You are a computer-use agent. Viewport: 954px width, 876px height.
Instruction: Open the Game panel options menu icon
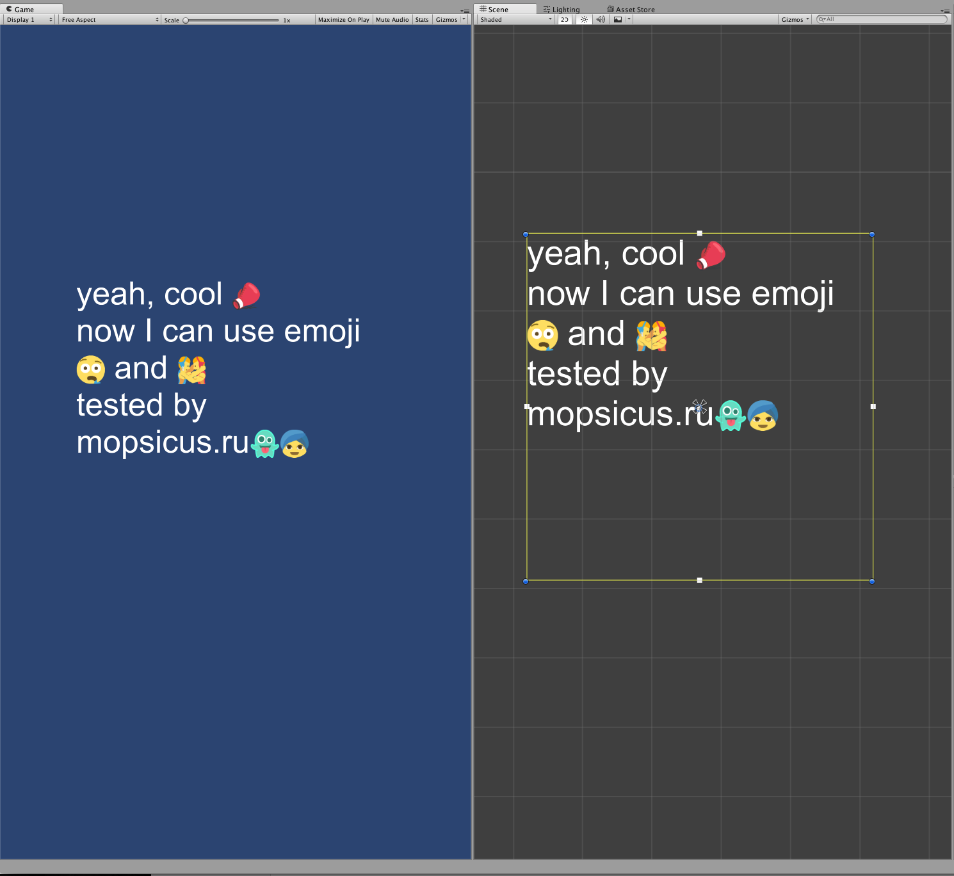[465, 10]
